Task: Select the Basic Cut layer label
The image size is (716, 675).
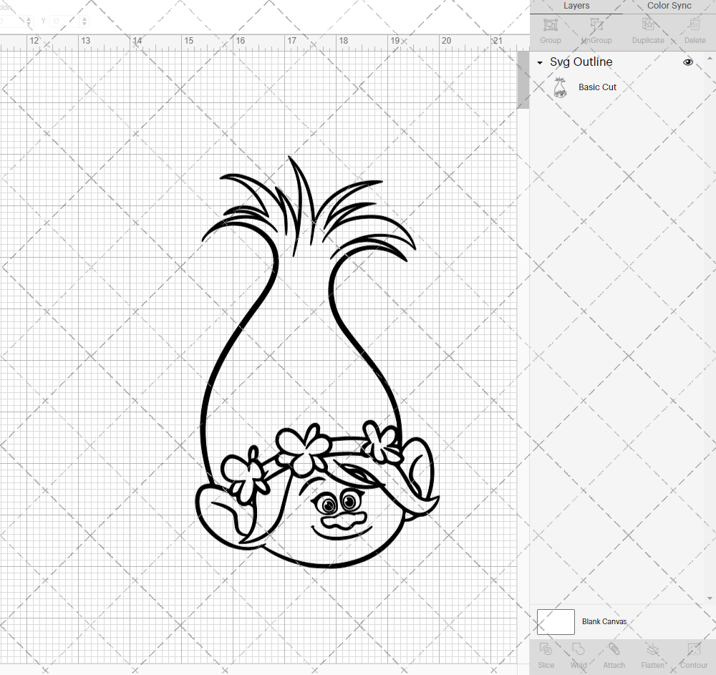Action: point(597,87)
